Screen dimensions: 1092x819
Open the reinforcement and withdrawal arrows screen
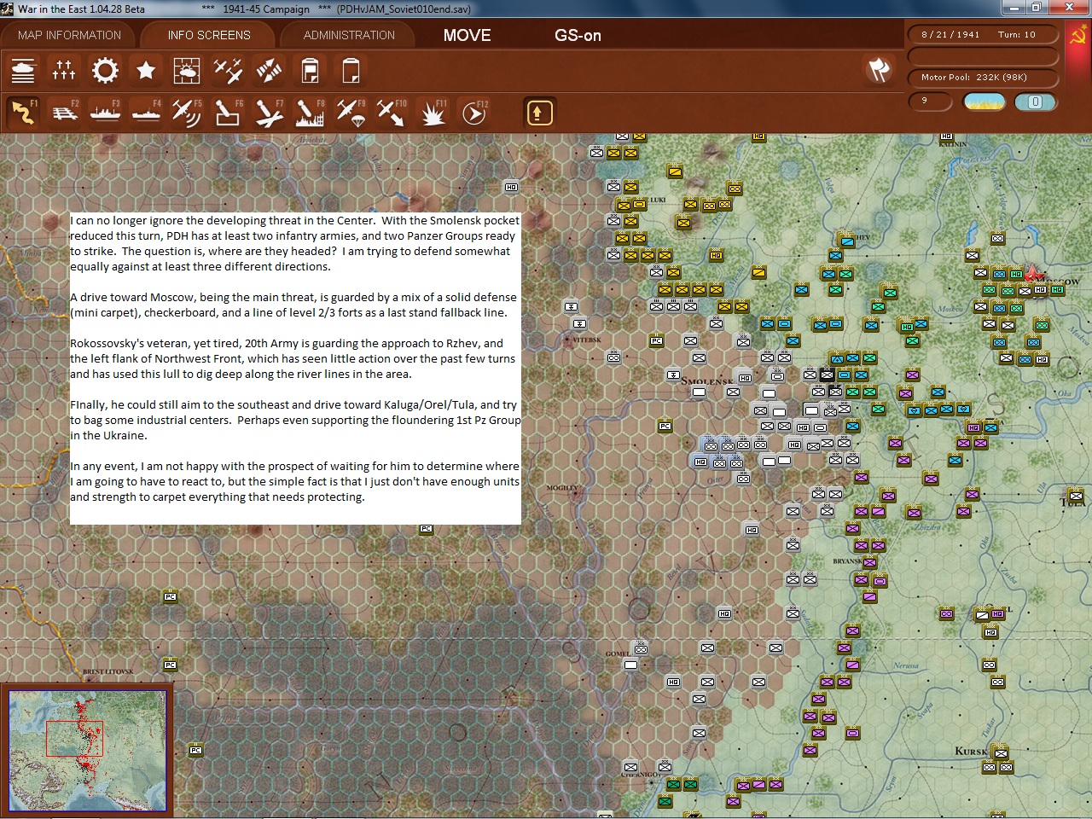pos(269,71)
